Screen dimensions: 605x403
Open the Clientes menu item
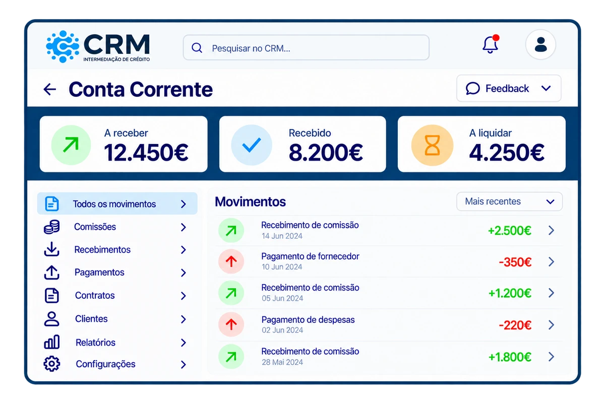[117, 319]
